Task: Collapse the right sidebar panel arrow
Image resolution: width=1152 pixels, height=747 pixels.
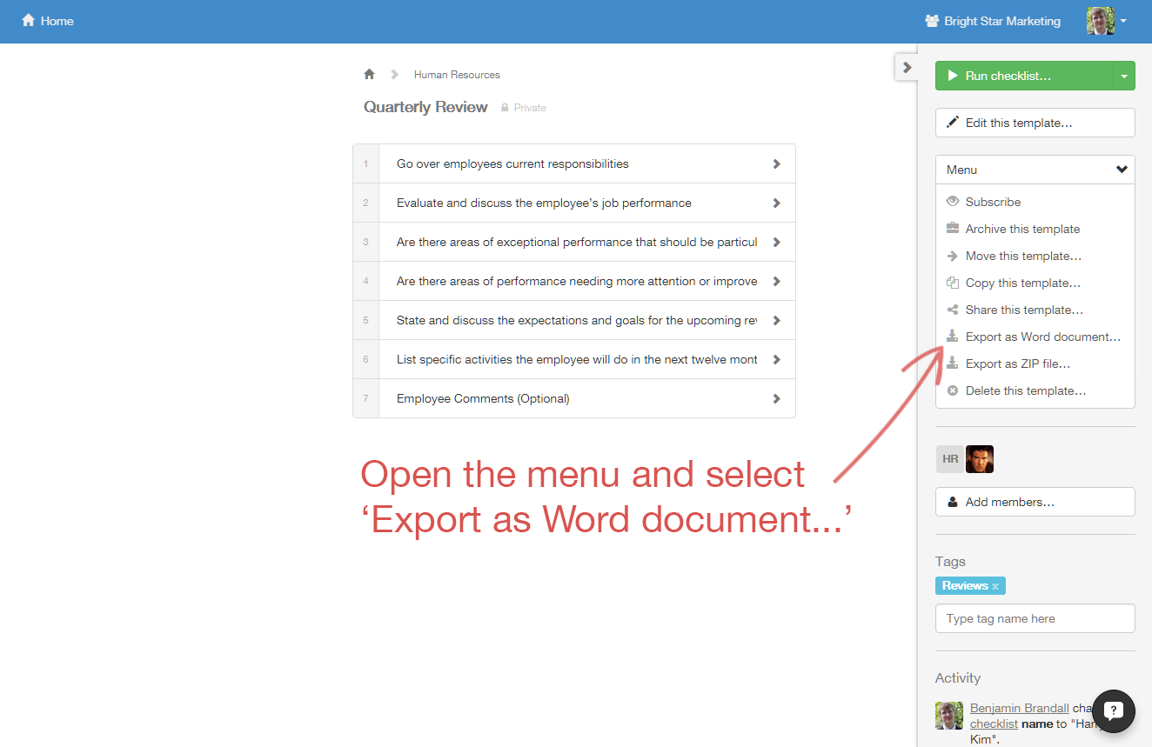Action: tap(907, 67)
